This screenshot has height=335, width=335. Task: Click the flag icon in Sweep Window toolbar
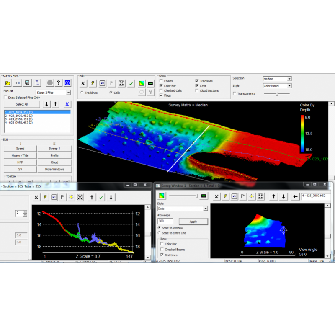242,196
